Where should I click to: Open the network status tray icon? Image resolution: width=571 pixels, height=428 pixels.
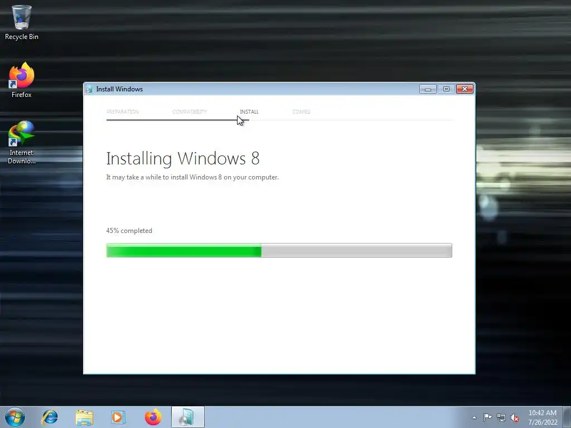click(501, 417)
